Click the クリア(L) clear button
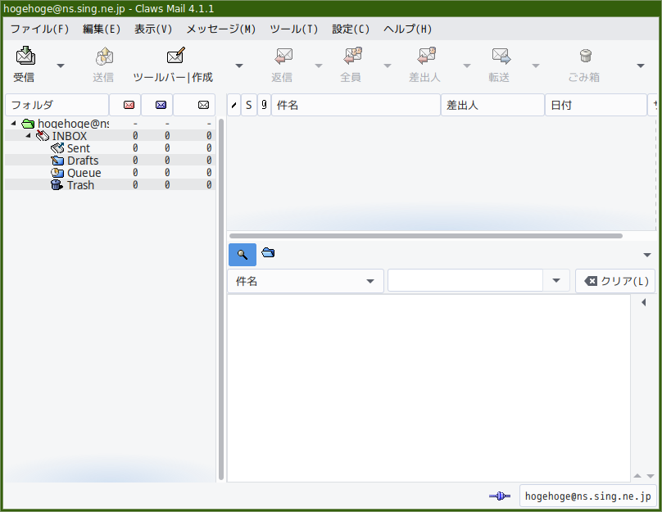The height and width of the screenshot is (512, 662). [615, 281]
